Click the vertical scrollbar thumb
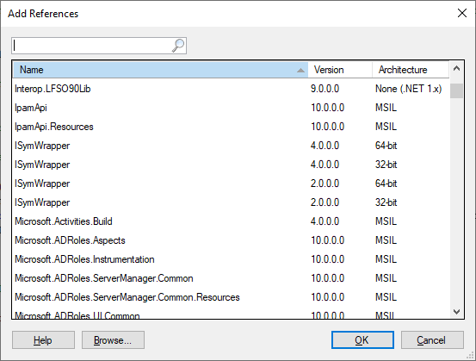 456,90
